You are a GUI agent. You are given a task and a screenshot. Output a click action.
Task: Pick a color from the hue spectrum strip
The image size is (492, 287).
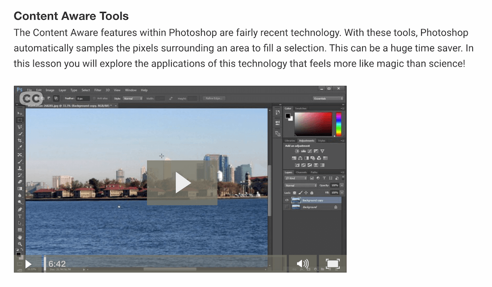[338, 124]
